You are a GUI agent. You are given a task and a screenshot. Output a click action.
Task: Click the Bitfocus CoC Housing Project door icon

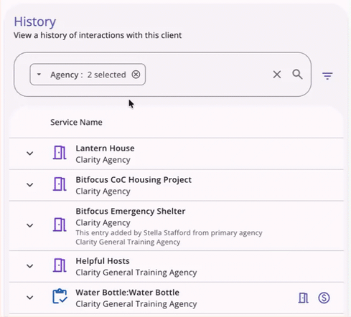(x=60, y=184)
